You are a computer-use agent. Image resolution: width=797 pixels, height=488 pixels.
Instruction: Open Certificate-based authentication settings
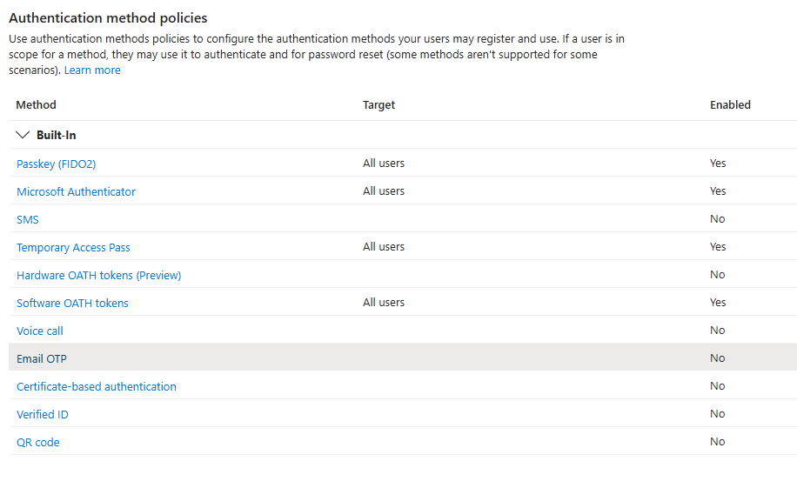click(96, 386)
